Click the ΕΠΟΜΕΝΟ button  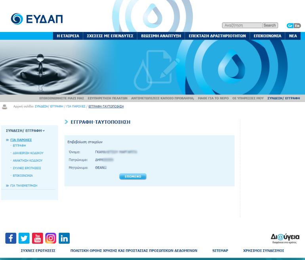pos(133,177)
